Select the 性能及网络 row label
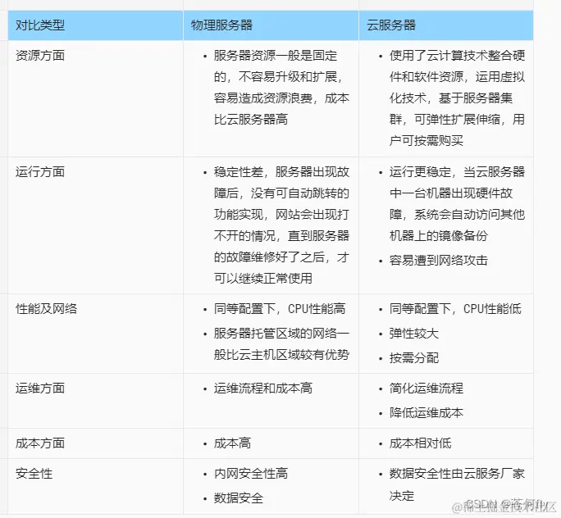This screenshot has width=561, height=518. coord(46,309)
